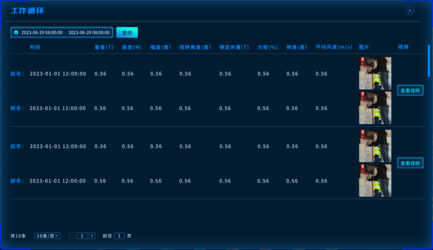Click the clock icon in date picker
Screen dimensions: 433x250
tap(16, 33)
